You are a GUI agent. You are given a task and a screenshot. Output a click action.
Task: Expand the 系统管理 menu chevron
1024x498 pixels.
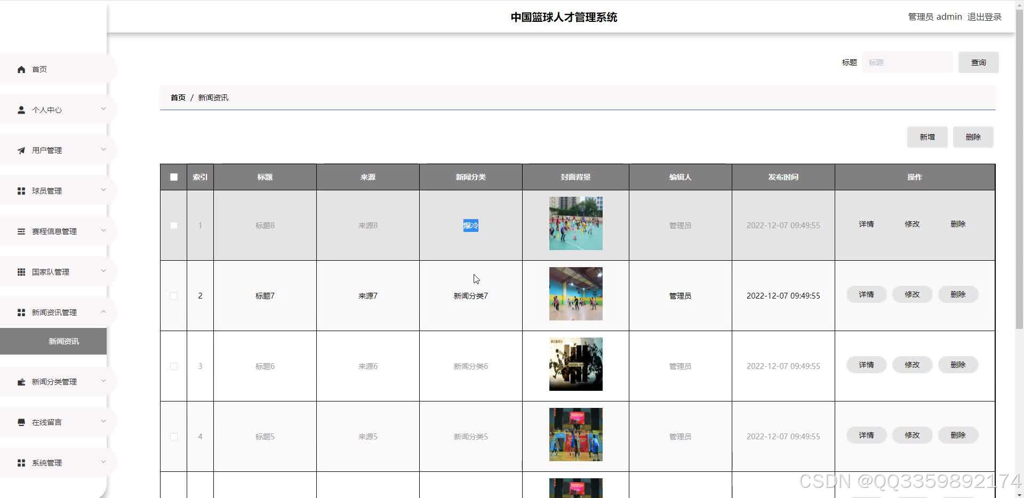(103, 462)
